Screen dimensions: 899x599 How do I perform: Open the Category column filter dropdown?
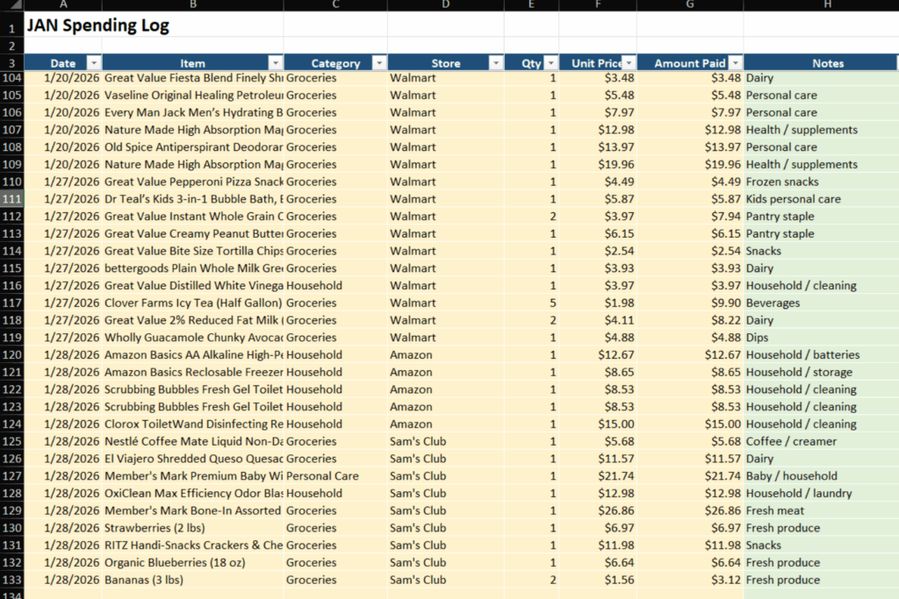(x=378, y=63)
